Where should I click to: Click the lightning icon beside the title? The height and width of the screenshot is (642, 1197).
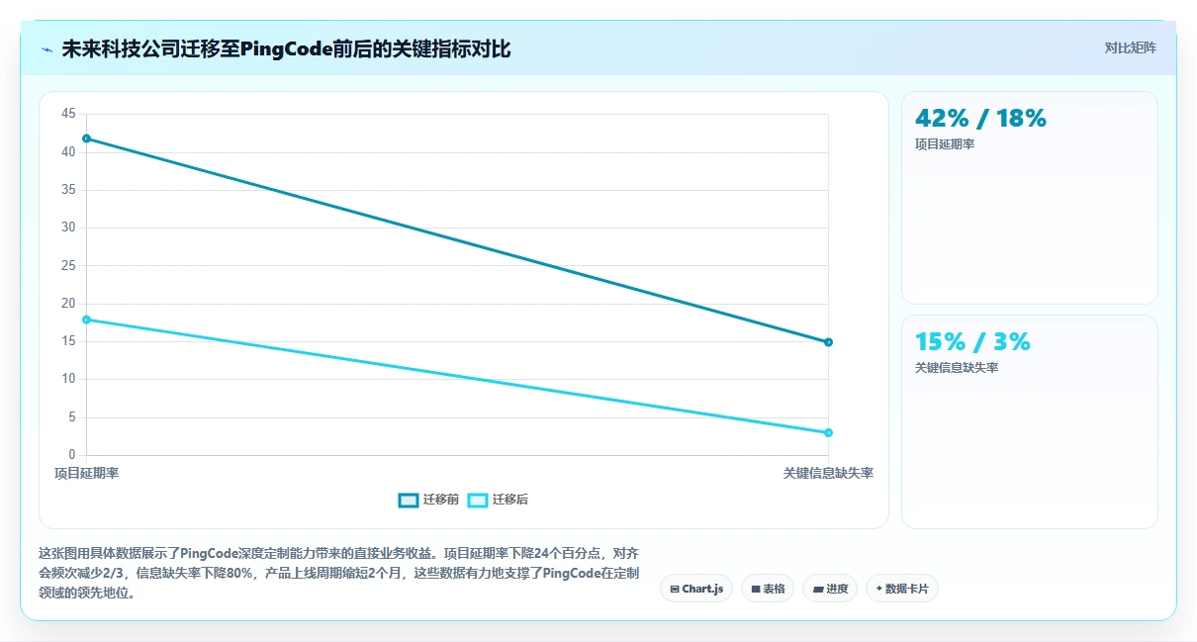coord(46,49)
